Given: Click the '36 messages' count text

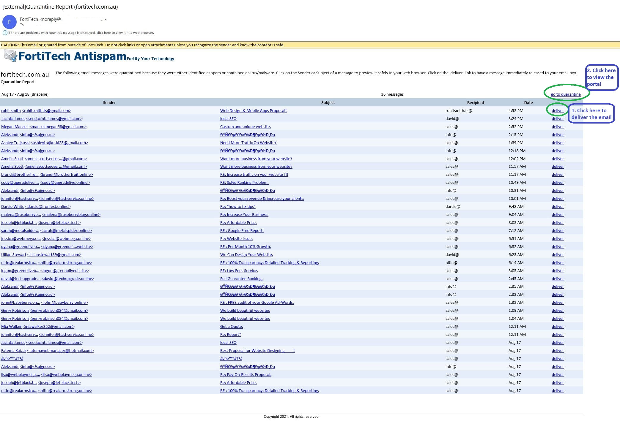Looking at the screenshot, I should click(392, 94).
